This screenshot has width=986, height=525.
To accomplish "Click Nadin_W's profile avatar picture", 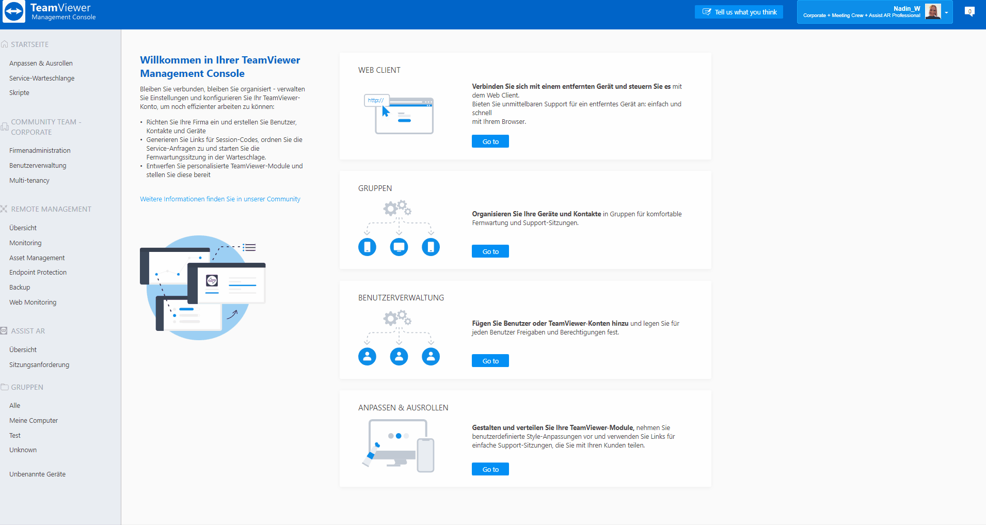I will point(933,11).
